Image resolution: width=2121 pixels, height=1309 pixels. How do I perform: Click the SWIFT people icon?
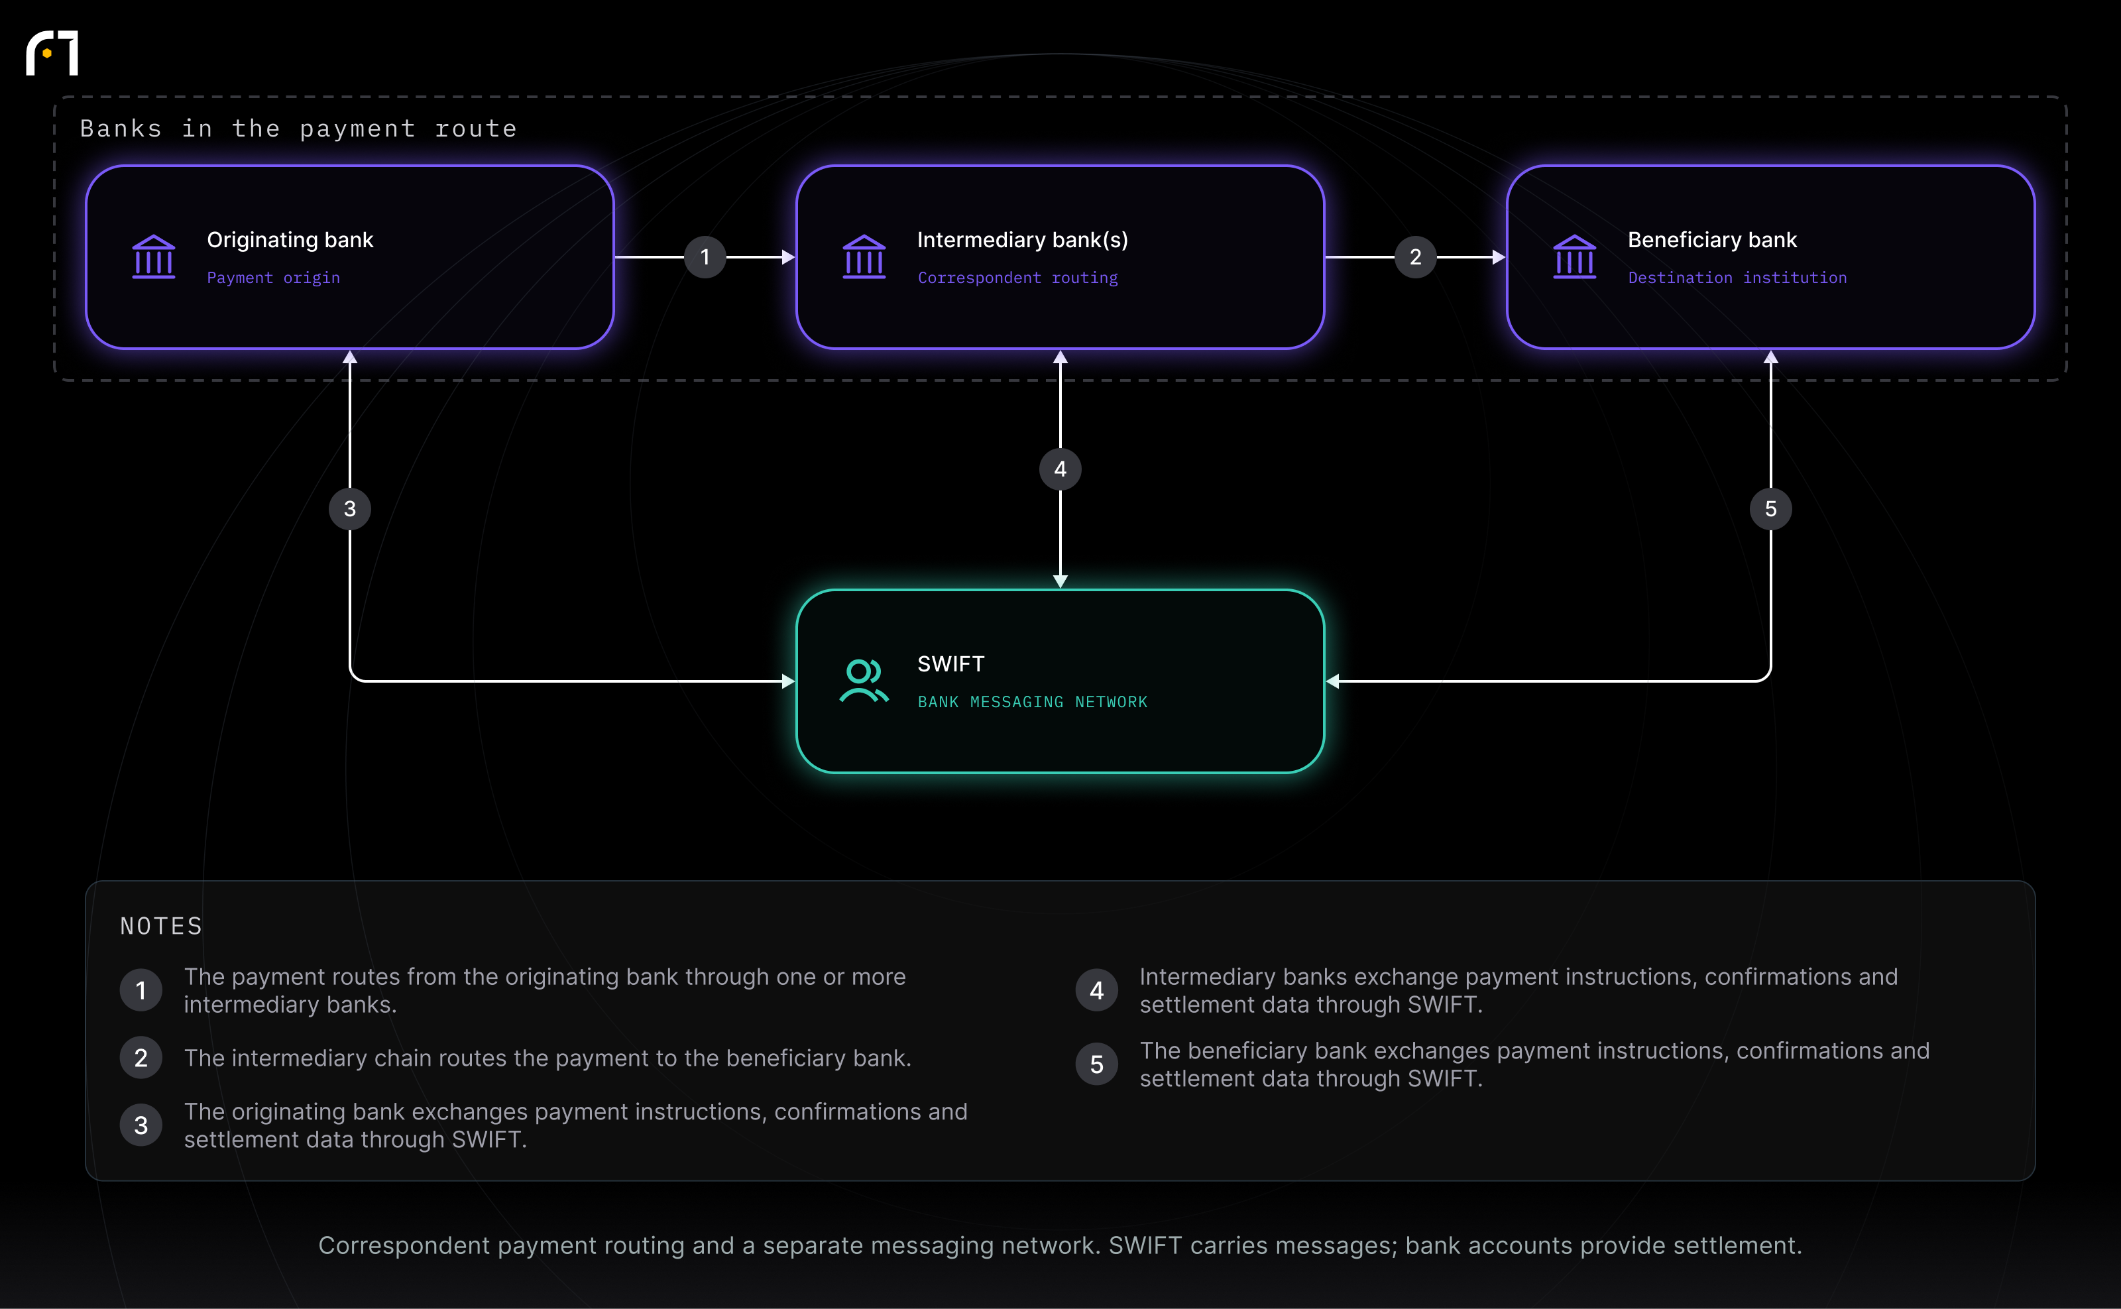(x=864, y=681)
